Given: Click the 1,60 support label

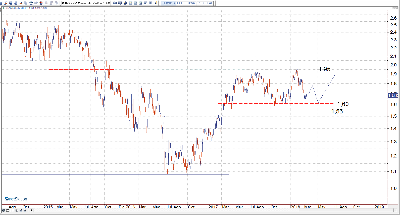Looking at the screenshot, I should point(343,104).
